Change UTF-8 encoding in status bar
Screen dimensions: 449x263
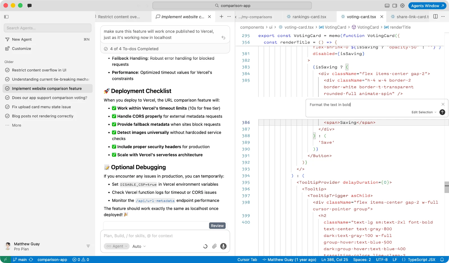(x=382, y=260)
